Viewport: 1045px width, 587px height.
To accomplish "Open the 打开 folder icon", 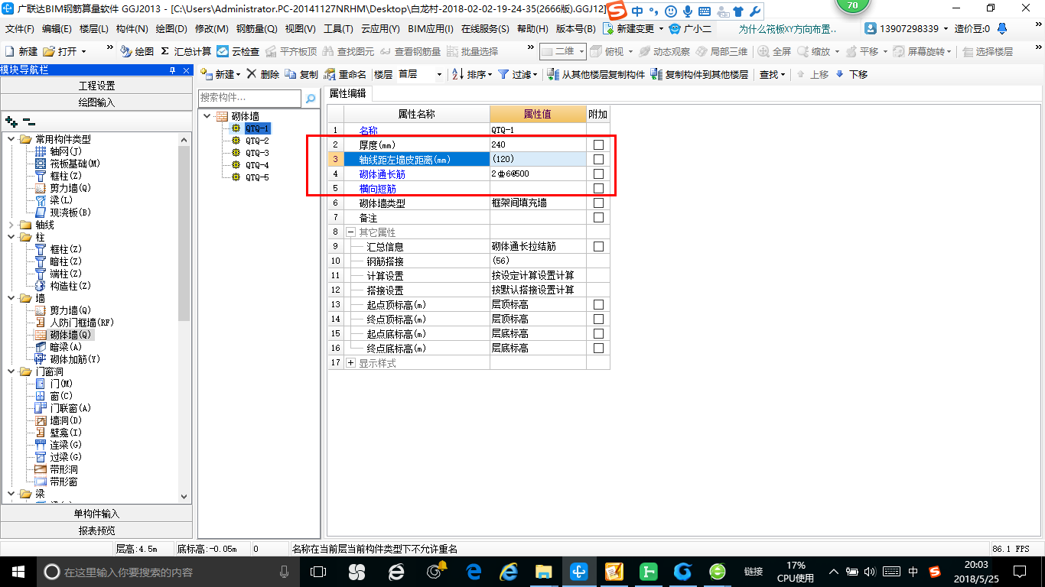I will point(49,51).
